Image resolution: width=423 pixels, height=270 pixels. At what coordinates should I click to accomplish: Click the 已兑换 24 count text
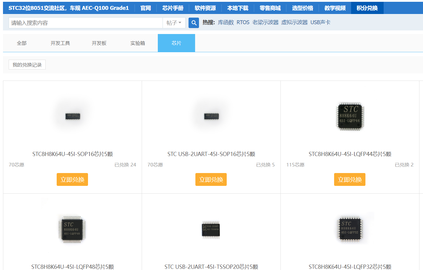(125, 165)
